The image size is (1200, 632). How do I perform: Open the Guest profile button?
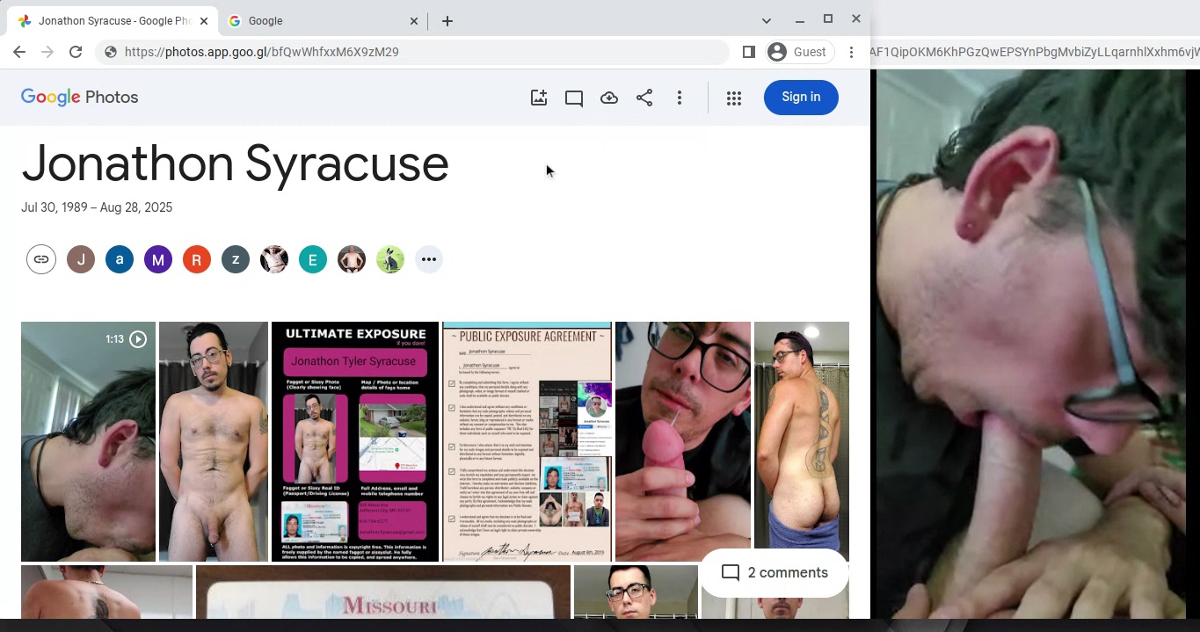pos(797,52)
